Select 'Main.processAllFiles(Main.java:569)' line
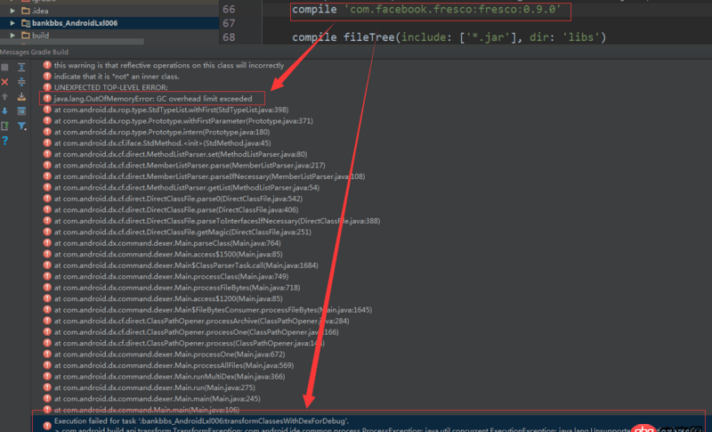The height and width of the screenshot is (432, 712). coord(174,366)
